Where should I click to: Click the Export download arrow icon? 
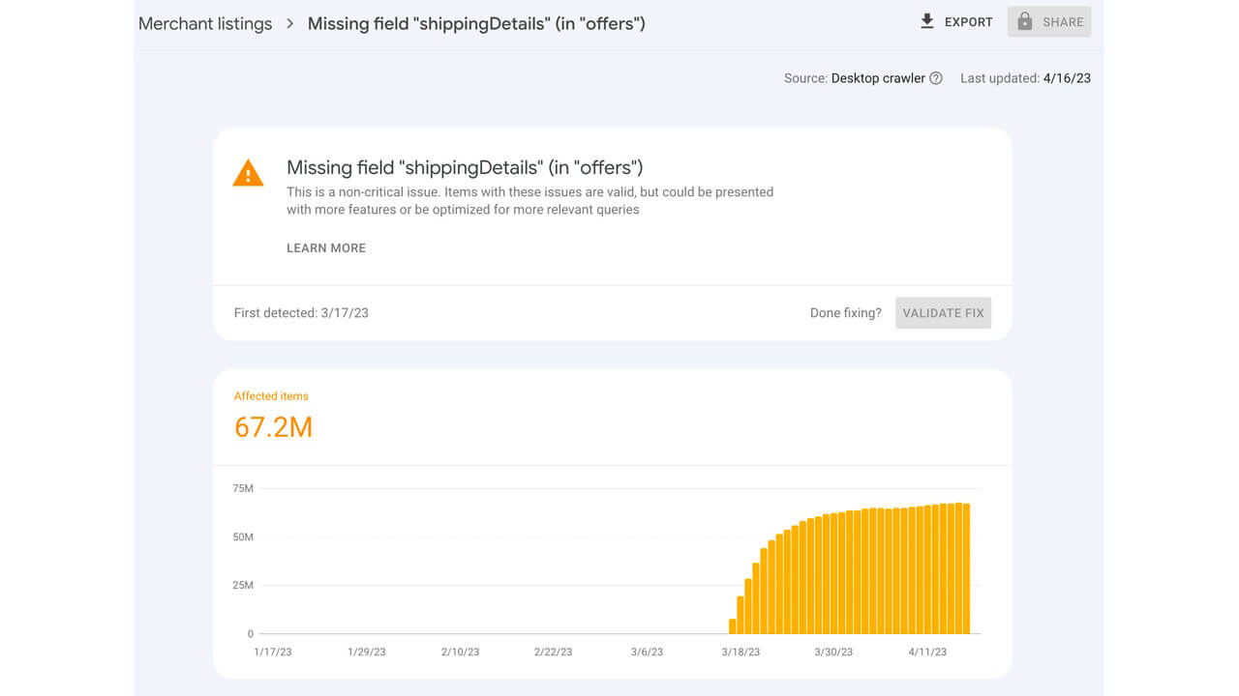click(926, 21)
